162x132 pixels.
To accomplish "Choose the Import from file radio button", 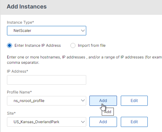I will point(73,45).
